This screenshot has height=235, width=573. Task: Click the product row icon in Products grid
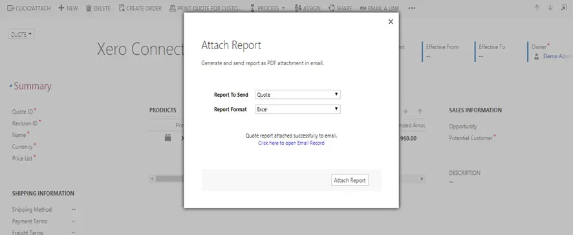click(x=168, y=138)
